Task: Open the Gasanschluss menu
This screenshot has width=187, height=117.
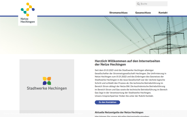Action: point(143,13)
